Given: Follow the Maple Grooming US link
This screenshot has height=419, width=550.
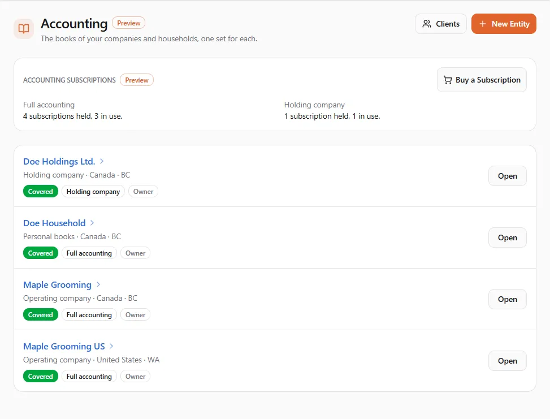Looking at the screenshot, I should 64,347.
